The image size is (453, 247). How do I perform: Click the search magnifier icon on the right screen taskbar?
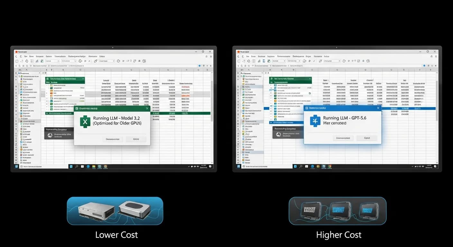click(300, 167)
